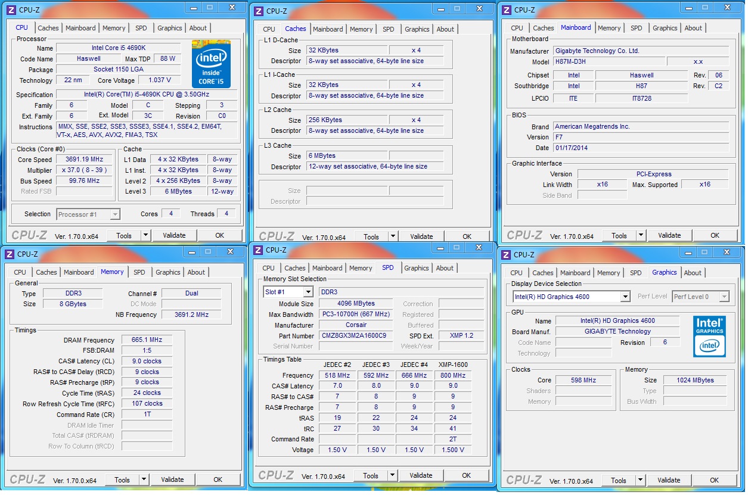Click Validate in the Graphics window

669,480
